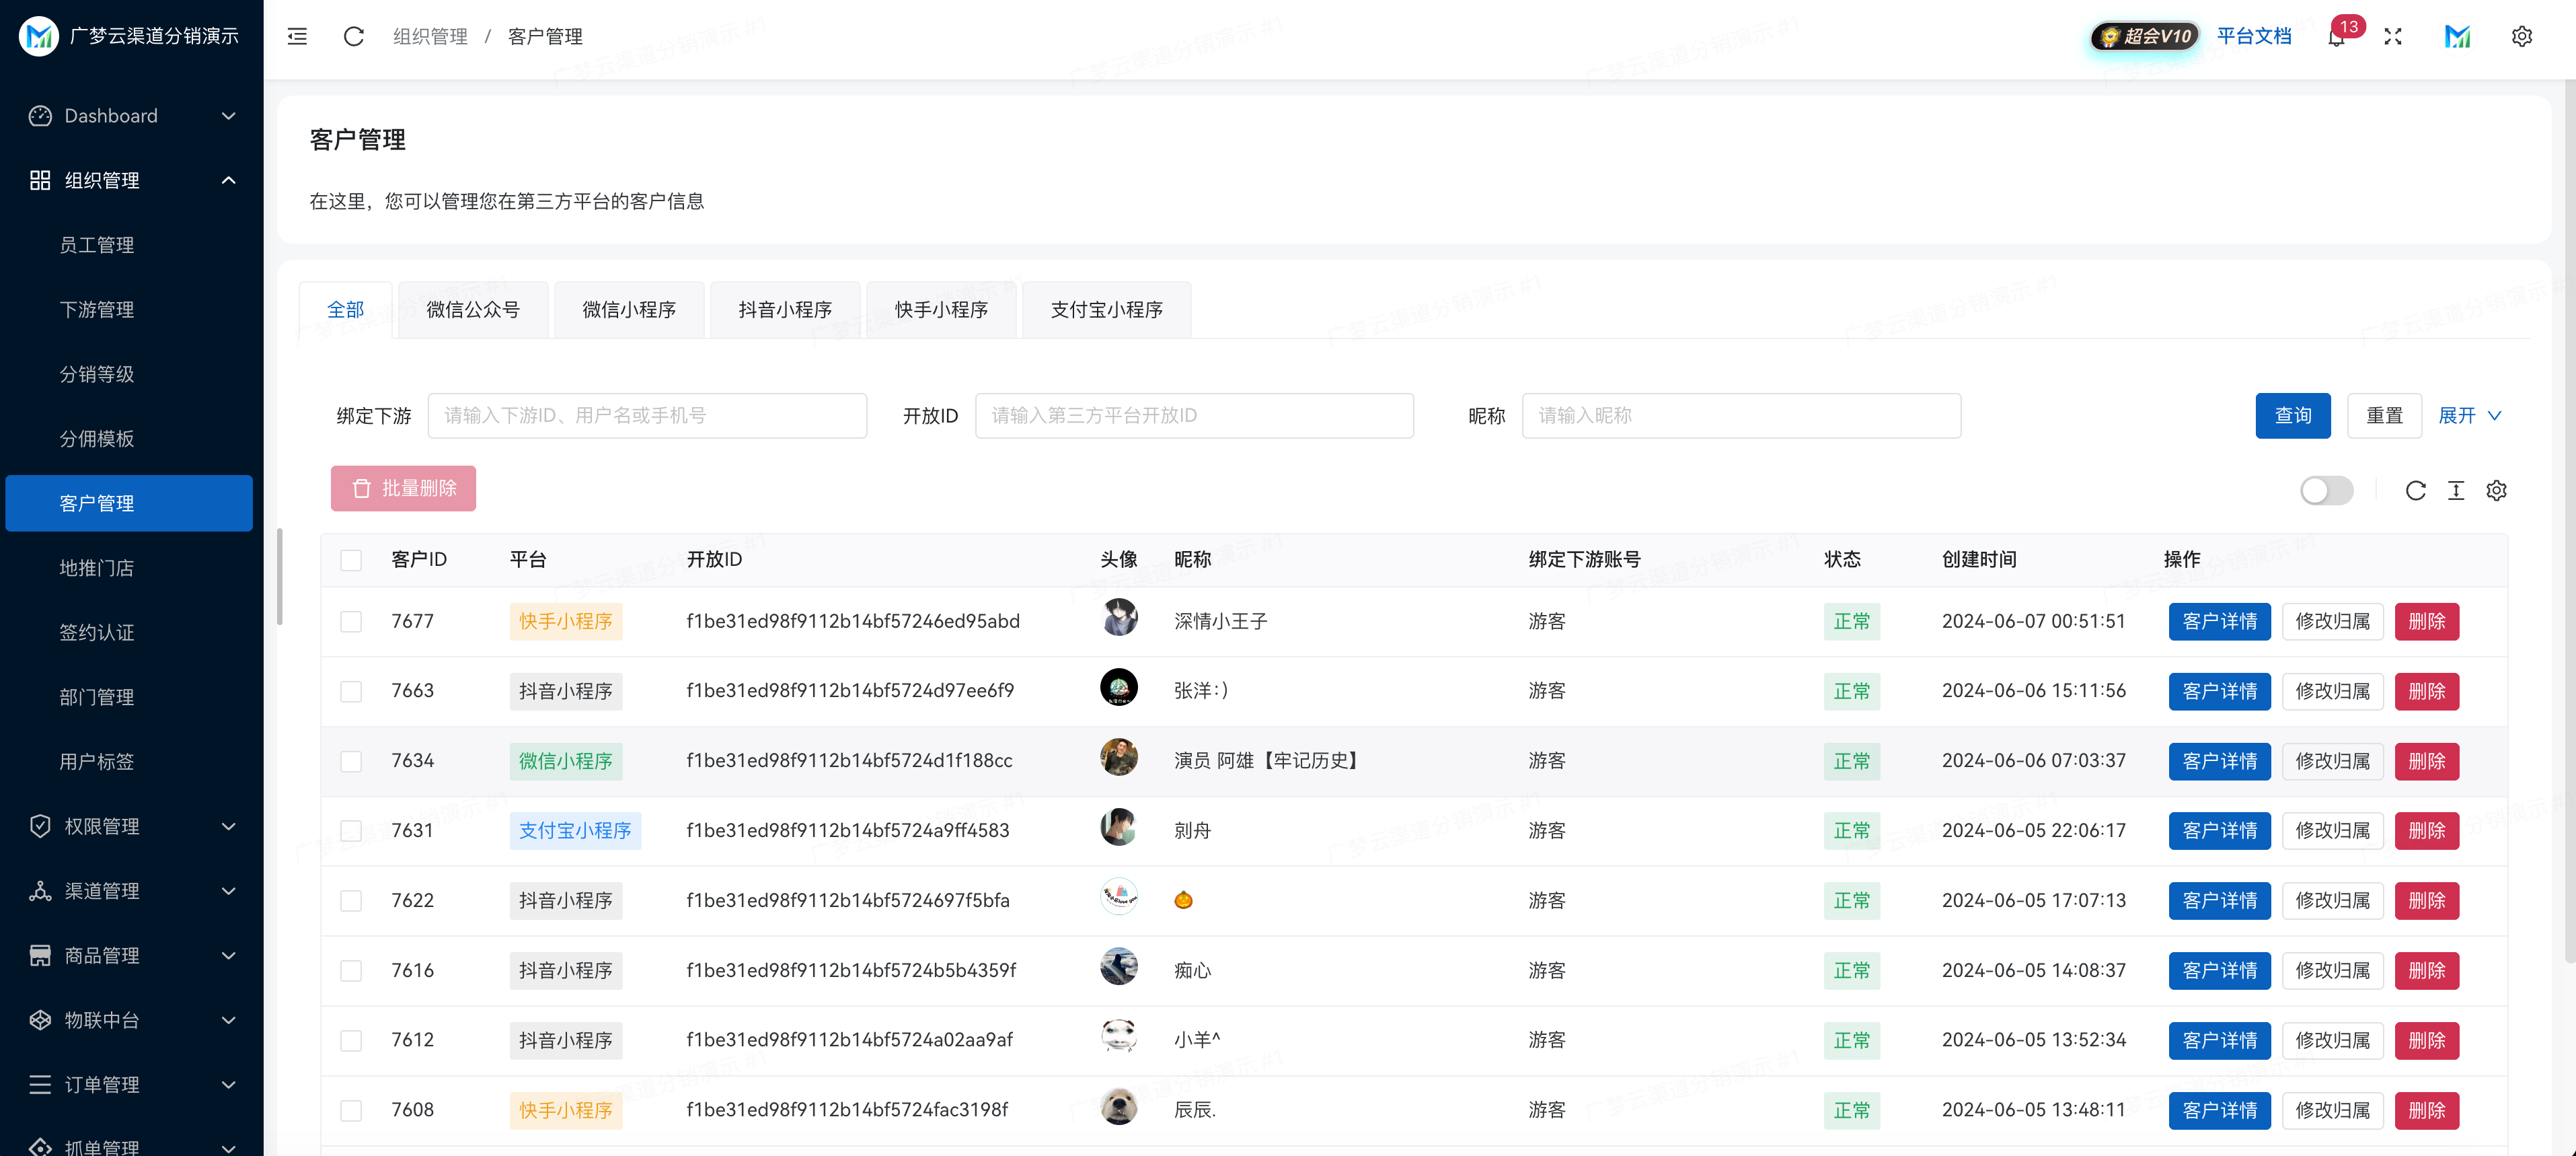Viewport: 2576px width, 1156px height.
Task: Enter fullscreen via the expand icon
Action: [x=2394, y=36]
